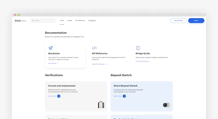Viewport: 218px width, 119px height.
Task: Click the Verifications section heading
Action: pyautogui.click(x=54, y=75)
